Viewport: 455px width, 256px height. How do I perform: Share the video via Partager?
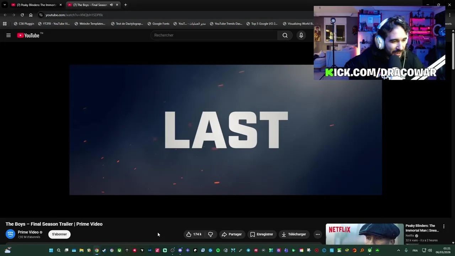(x=231, y=234)
